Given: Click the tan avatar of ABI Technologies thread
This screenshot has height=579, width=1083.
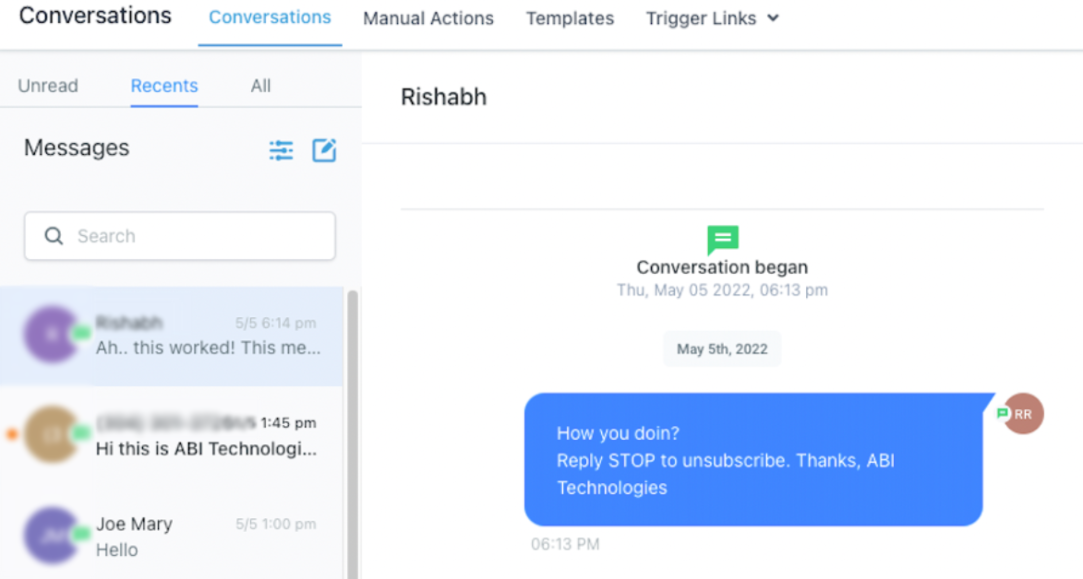Looking at the screenshot, I should (x=52, y=434).
